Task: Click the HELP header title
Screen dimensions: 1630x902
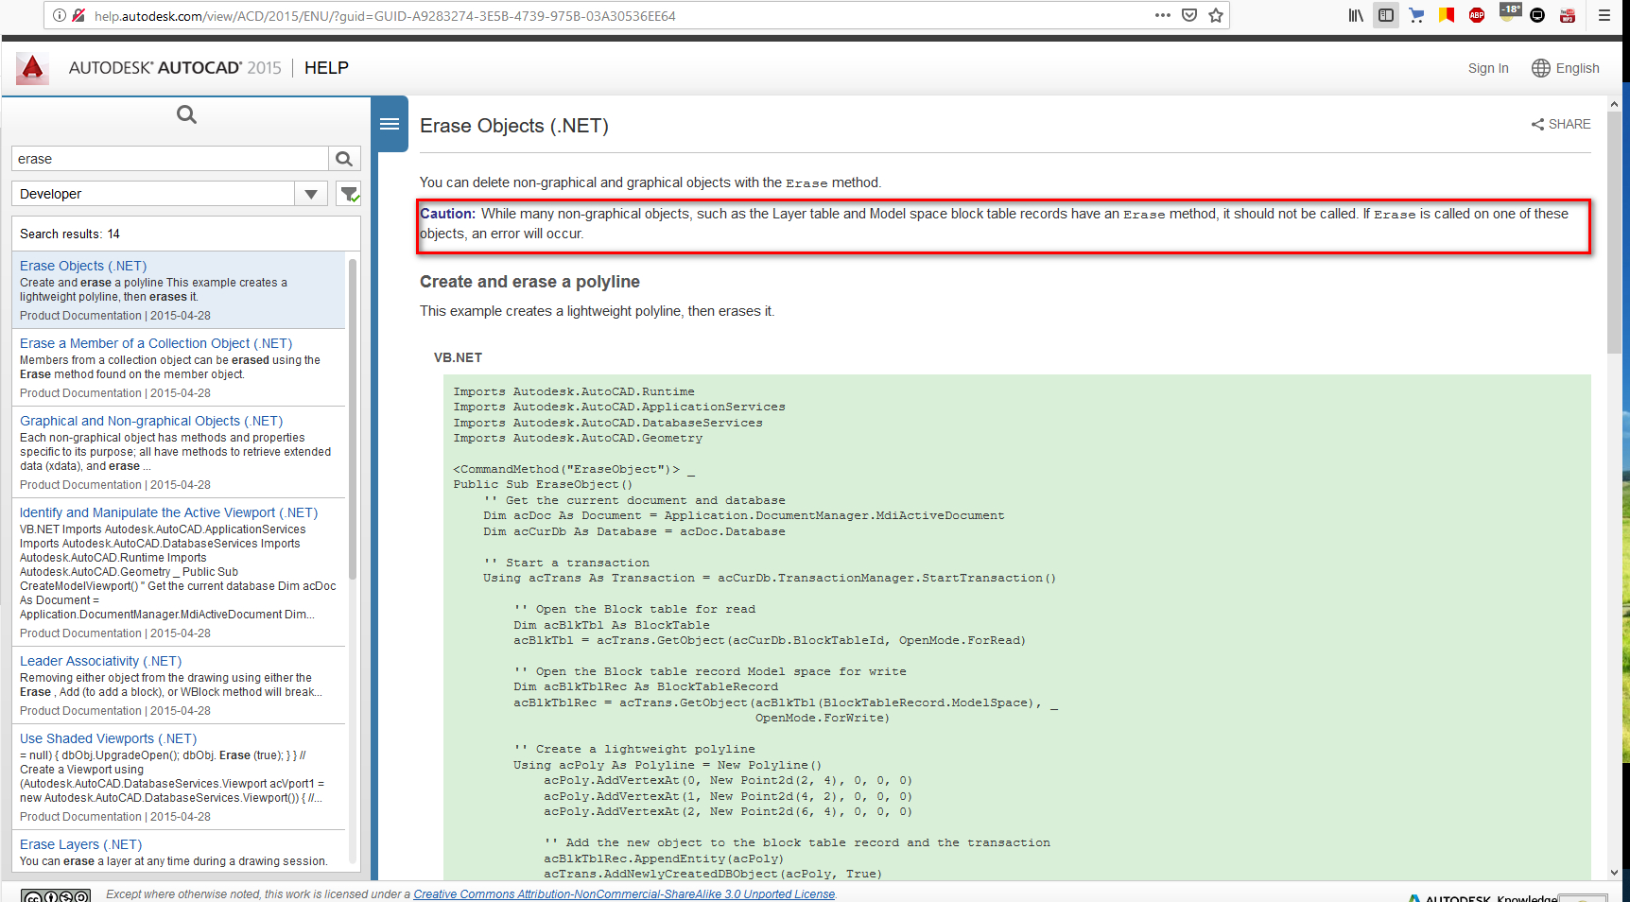Action: click(326, 68)
